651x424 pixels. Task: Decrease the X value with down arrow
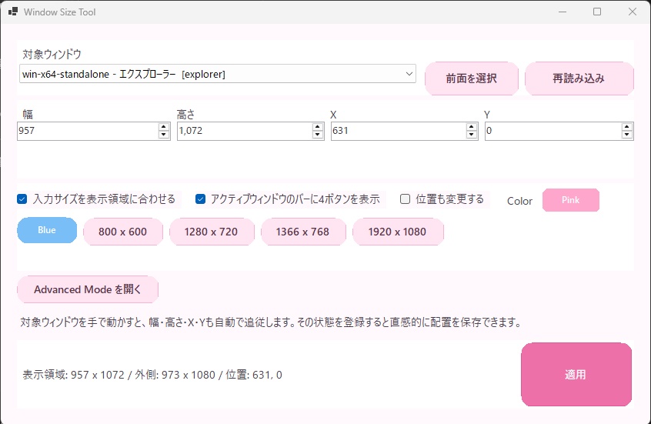coord(472,135)
